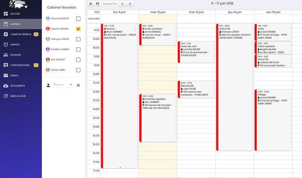This screenshot has width=302, height=178.
Task: Select DOCUMENTS in the sidebar menu
Action: [18, 86]
